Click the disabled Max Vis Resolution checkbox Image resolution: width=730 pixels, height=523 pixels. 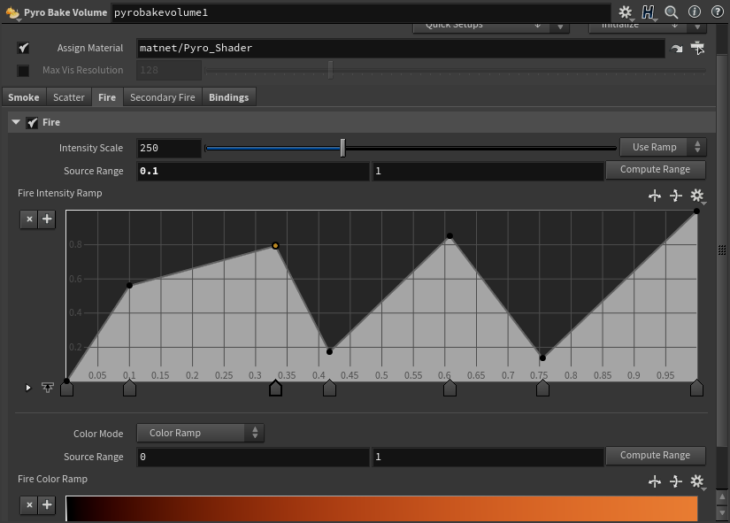click(24, 70)
